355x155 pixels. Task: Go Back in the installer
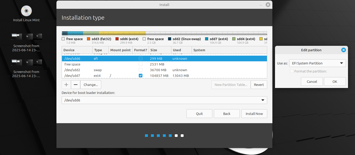227,114
